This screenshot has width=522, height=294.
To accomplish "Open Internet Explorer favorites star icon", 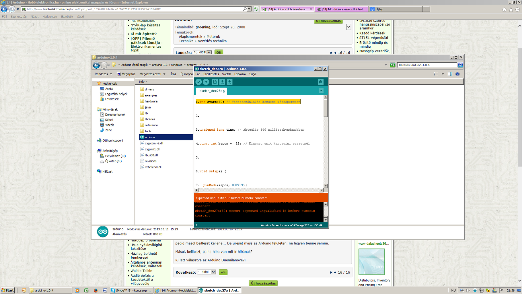I will coord(511,9).
